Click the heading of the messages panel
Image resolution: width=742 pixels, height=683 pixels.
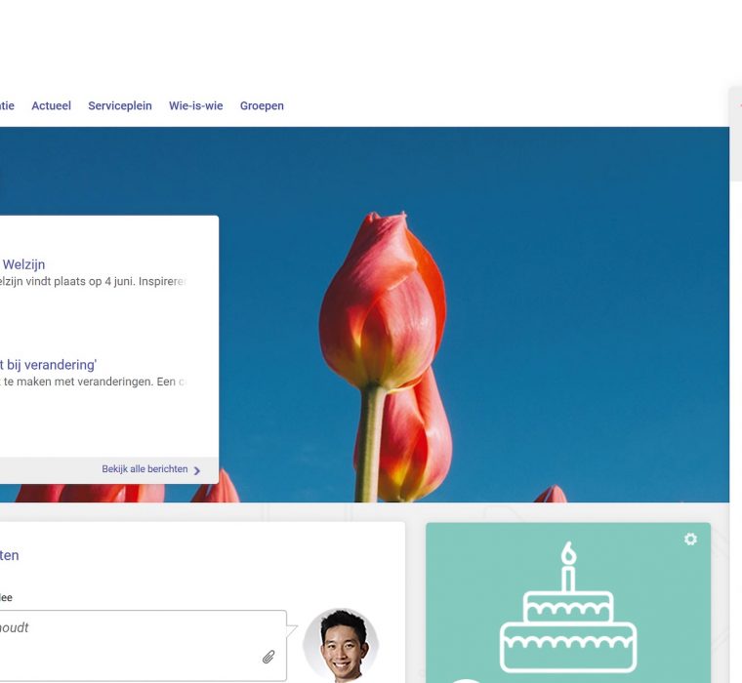[x=10, y=555]
